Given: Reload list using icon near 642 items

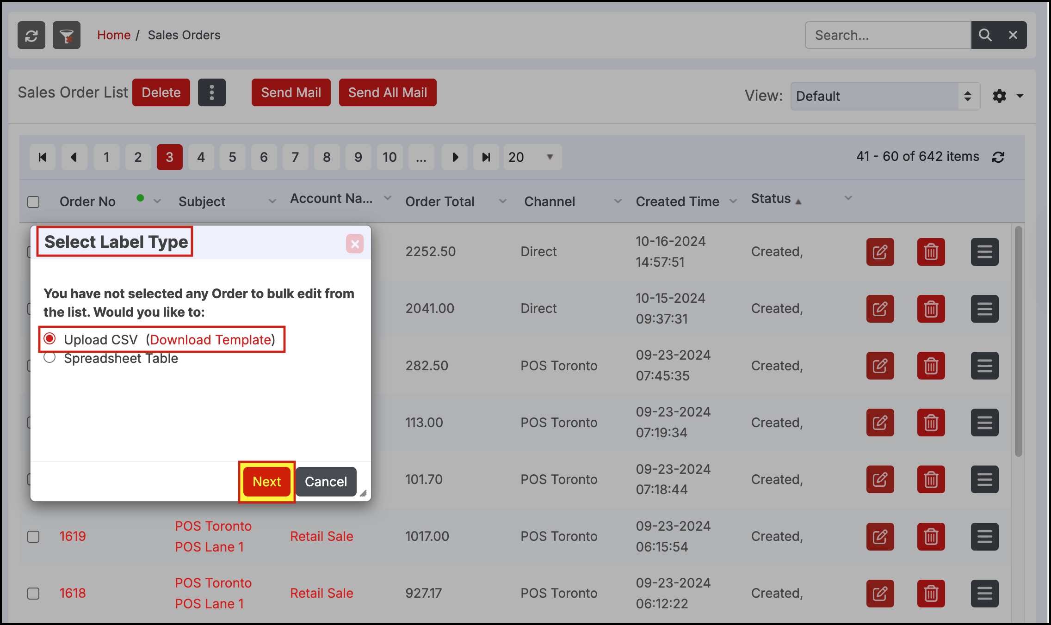Looking at the screenshot, I should click(998, 157).
